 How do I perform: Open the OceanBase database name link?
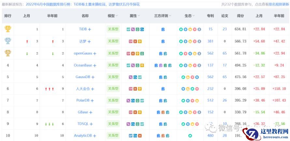point(83,65)
